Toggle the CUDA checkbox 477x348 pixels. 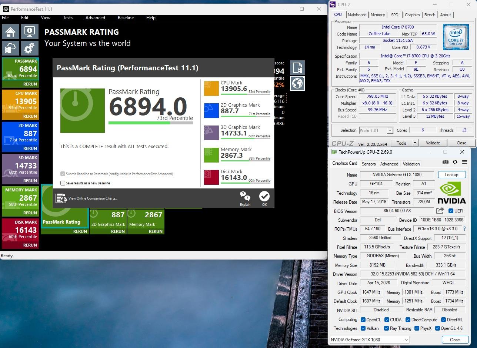point(387,319)
